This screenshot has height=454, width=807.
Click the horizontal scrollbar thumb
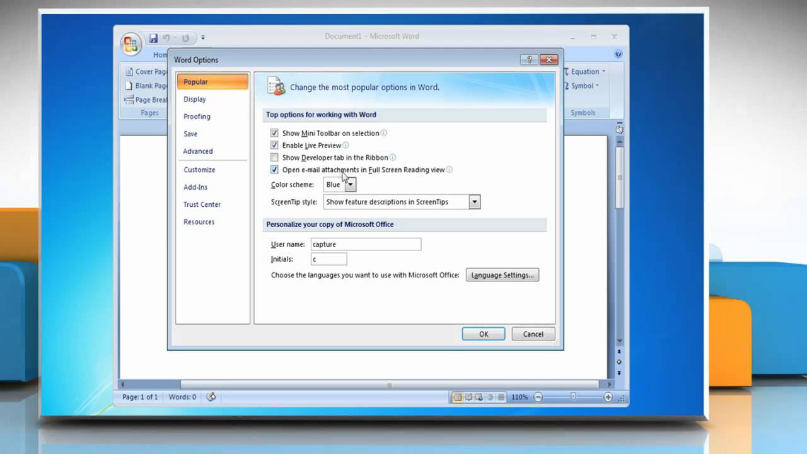pyautogui.click(x=390, y=385)
